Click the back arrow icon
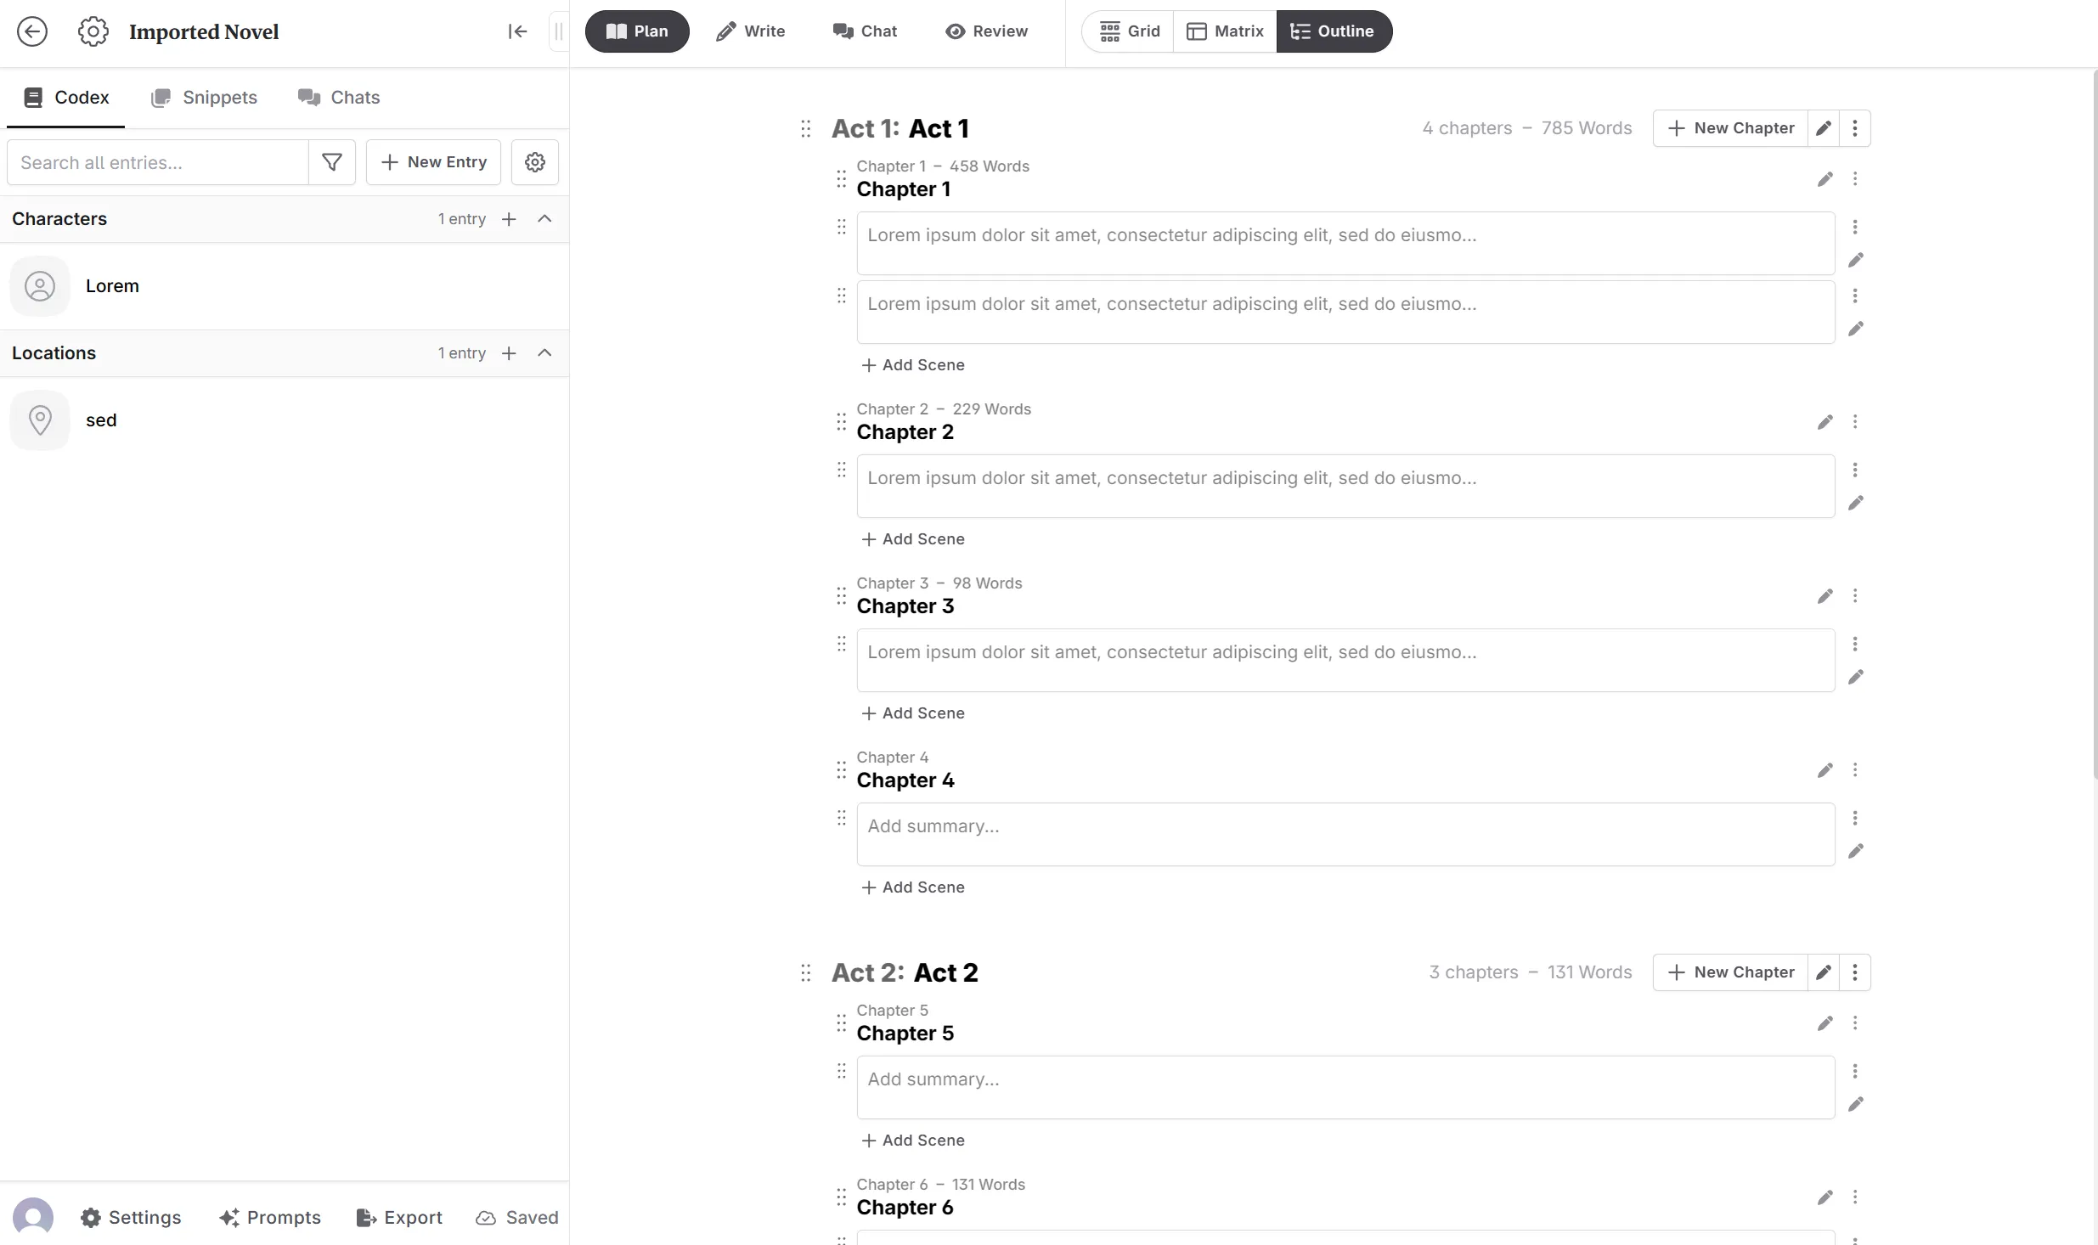Viewport: 2098px width, 1245px height. 32,31
